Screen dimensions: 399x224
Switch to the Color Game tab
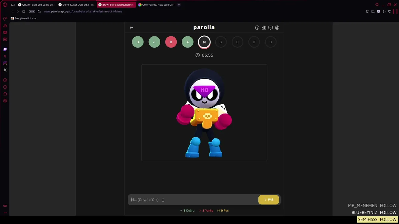[x=156, y=5]
